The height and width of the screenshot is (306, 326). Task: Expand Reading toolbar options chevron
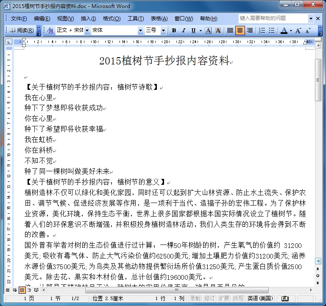pyautogui.click(x=39, y=31)
